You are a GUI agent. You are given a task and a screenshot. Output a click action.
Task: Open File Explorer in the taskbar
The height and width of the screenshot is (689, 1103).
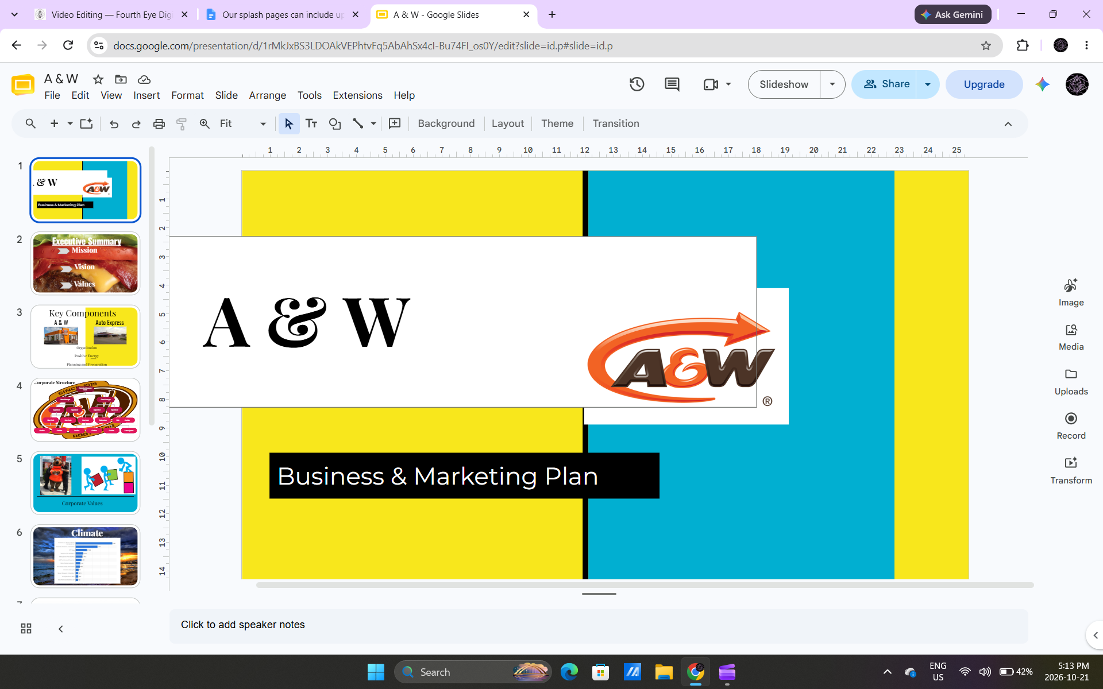pyautogui.click(x=664, y=672)
